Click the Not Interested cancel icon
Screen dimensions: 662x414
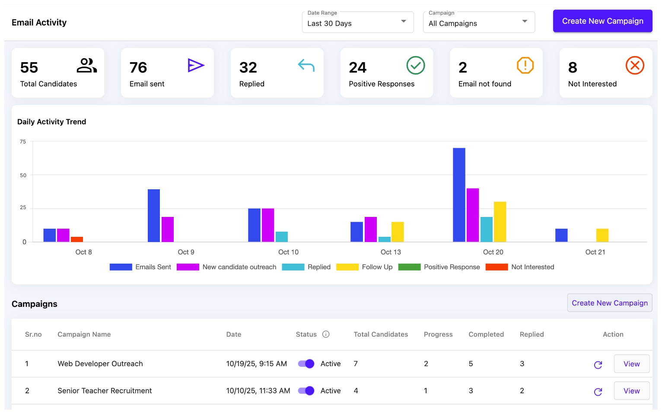click(635, 65)
